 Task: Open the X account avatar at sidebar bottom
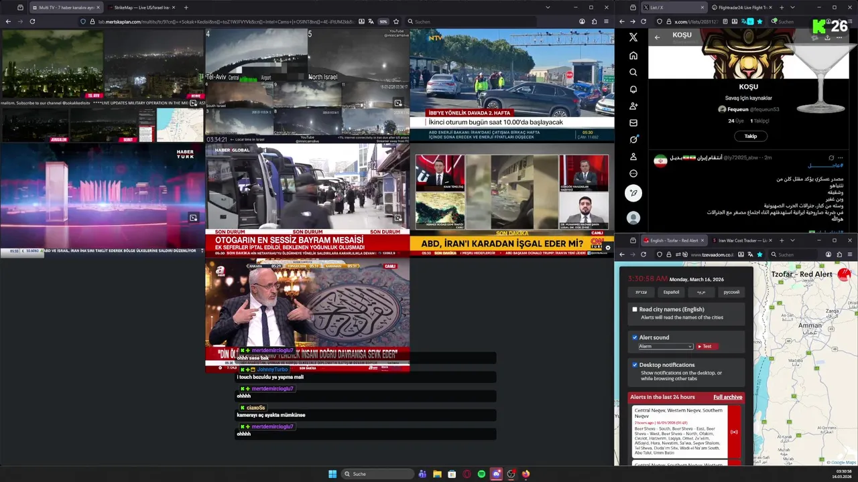point(633,218)
